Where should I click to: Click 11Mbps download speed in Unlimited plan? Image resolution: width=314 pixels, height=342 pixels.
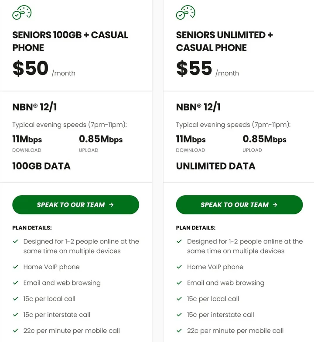[x=191, y=139]
